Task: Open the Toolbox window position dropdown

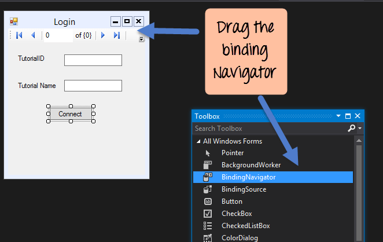Action: [x=338, y=116]
